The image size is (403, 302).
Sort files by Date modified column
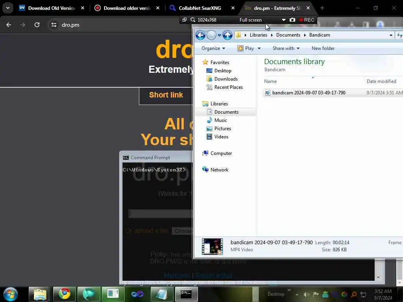click(x=381, y=81)
